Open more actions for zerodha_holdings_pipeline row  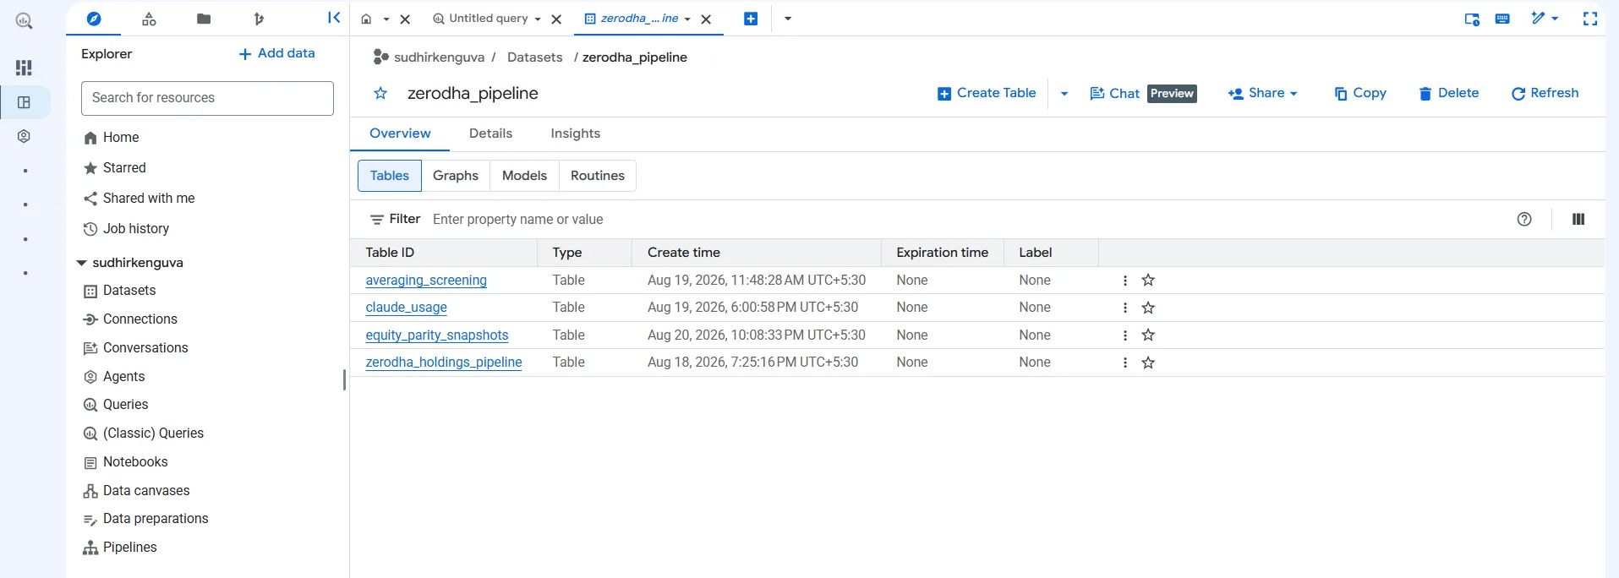click(x=1125, y=363)
